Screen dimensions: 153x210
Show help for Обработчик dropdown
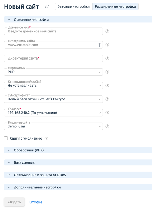coord(107,72)
